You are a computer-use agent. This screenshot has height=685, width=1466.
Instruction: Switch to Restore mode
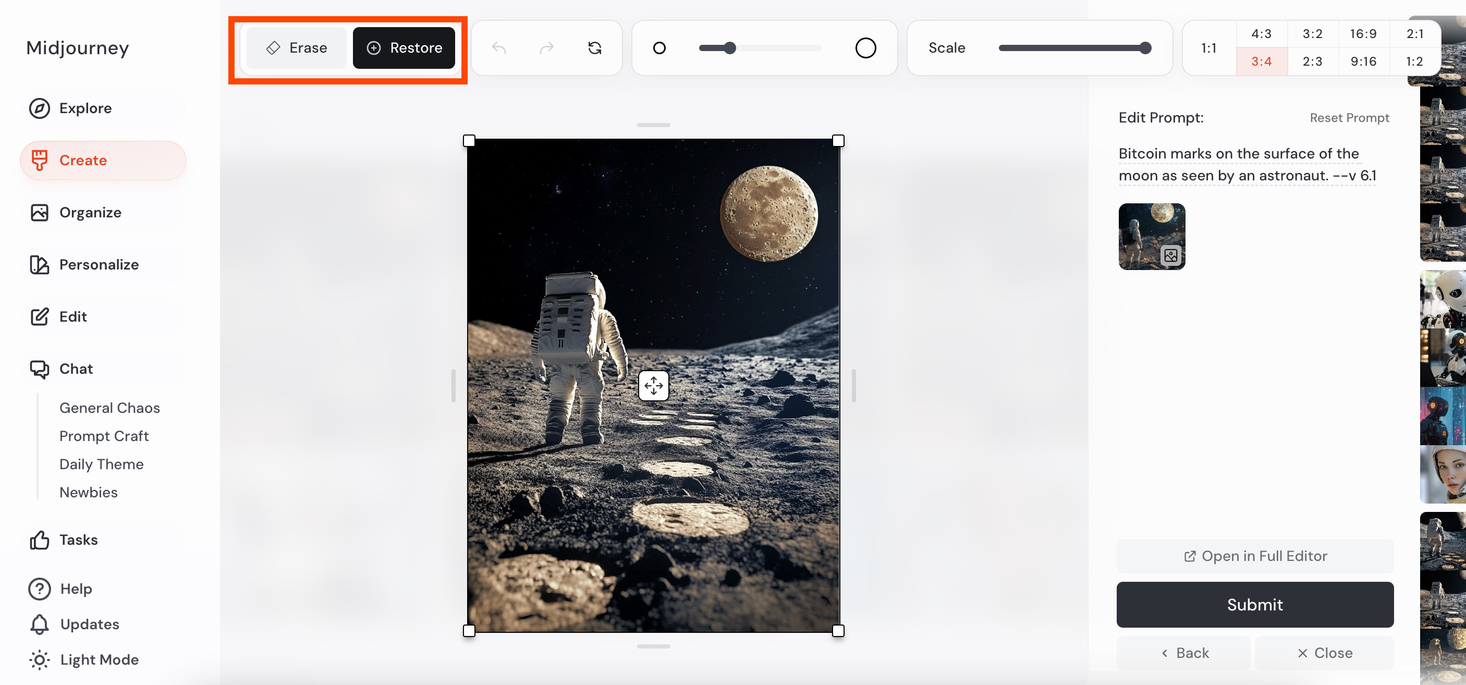404,48
